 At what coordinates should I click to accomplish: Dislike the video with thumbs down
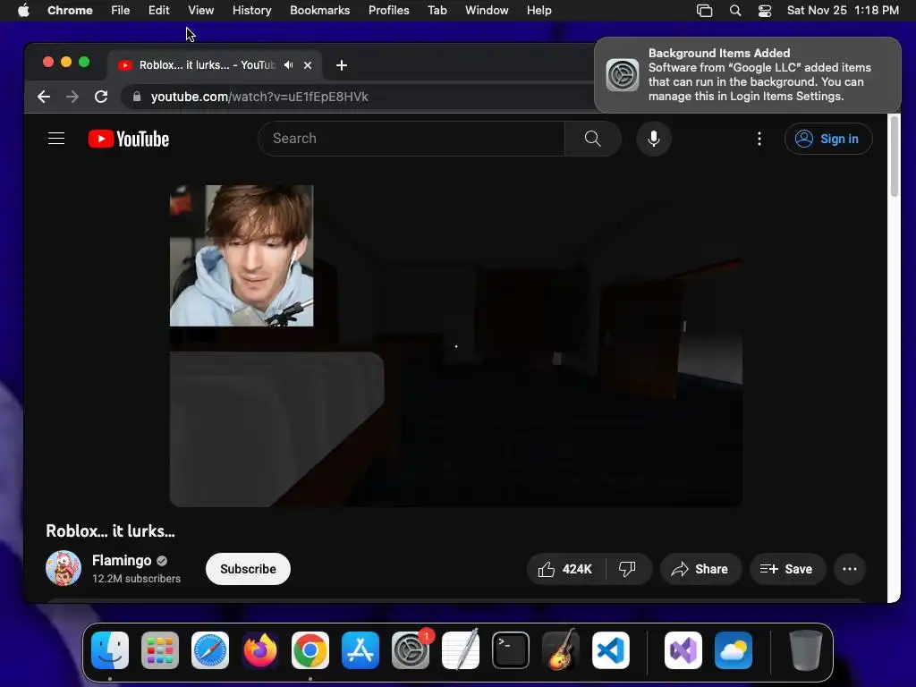627,569
